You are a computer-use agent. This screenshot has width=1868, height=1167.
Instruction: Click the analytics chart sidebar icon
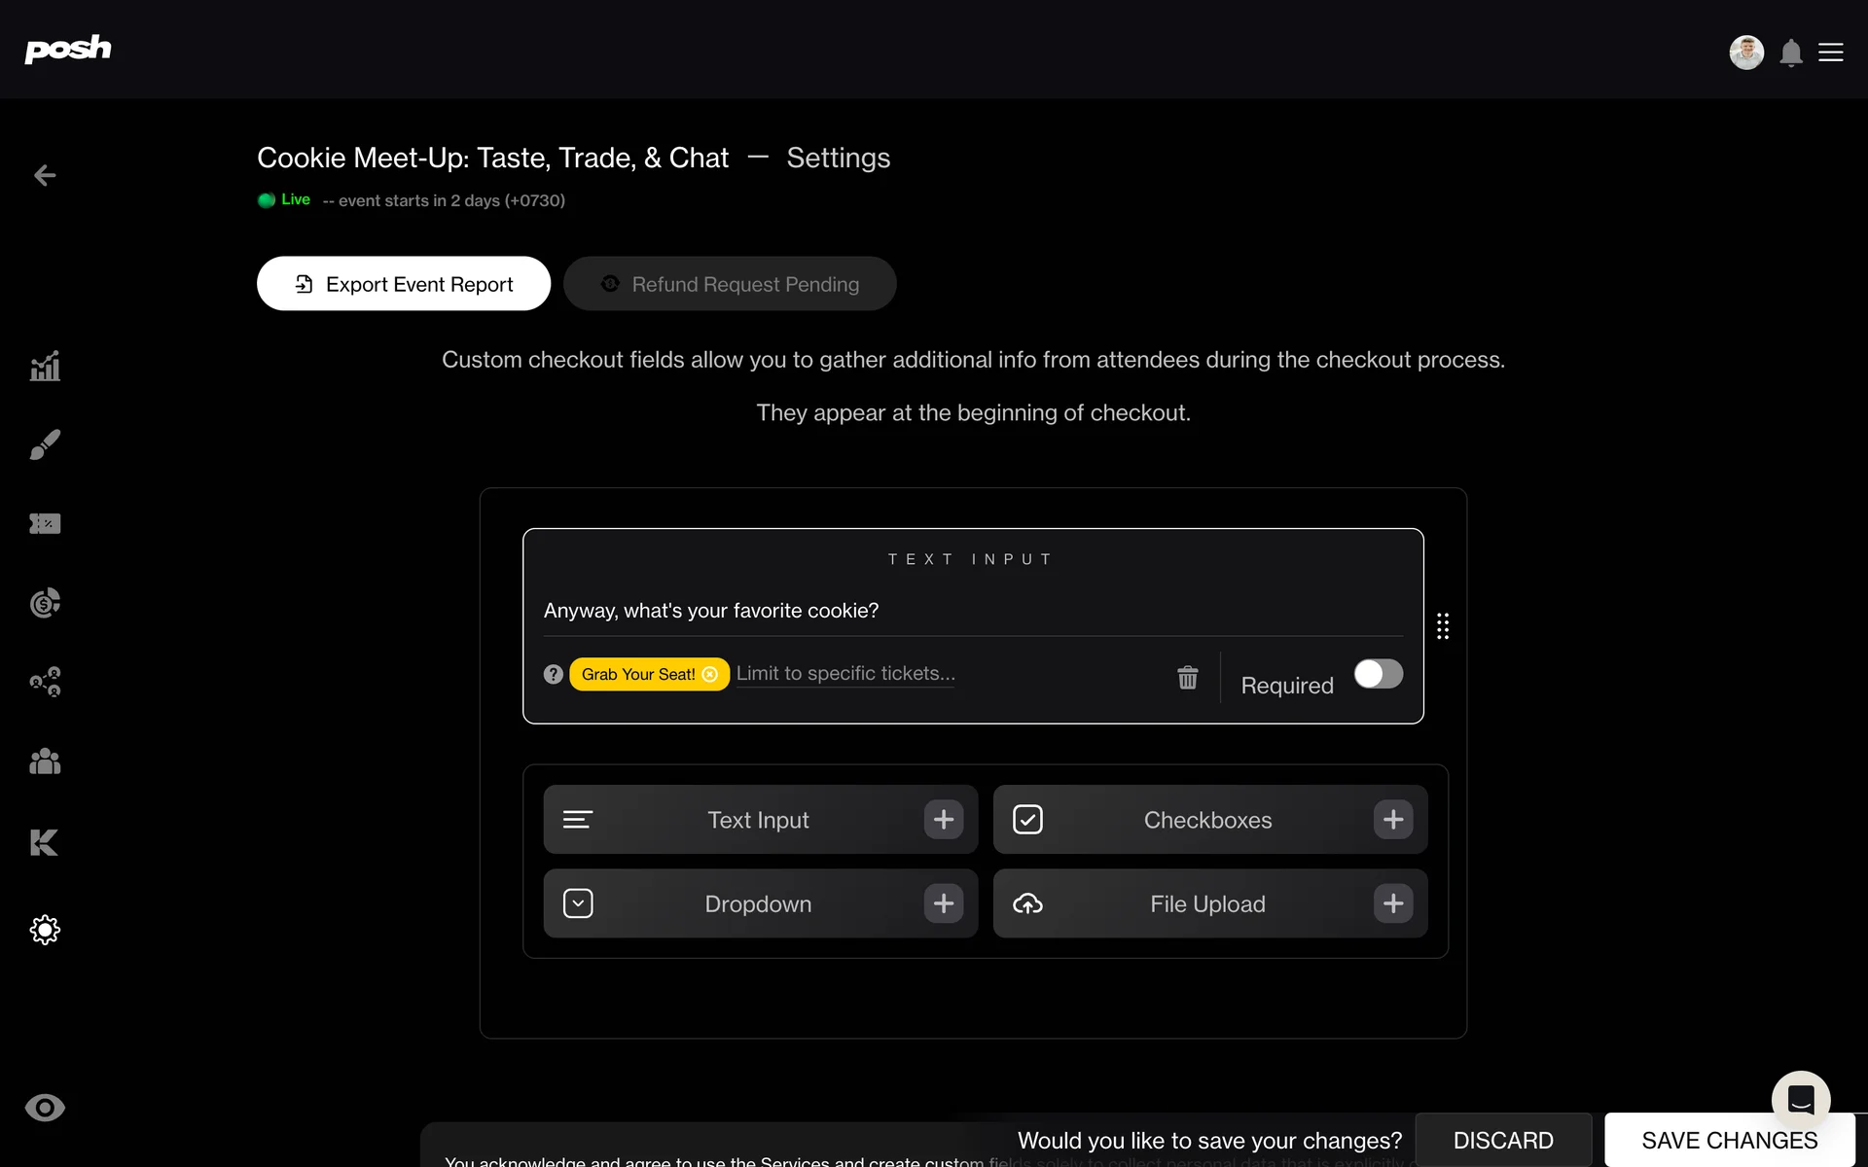click(45, 367)
